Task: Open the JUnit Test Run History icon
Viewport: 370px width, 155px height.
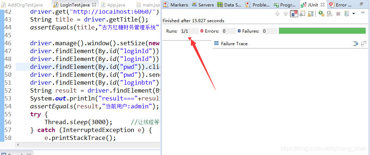Action: [x=347, y=14]
